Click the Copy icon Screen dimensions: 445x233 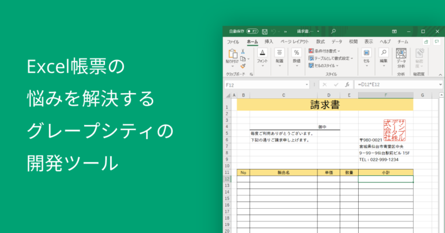(243, 59)
